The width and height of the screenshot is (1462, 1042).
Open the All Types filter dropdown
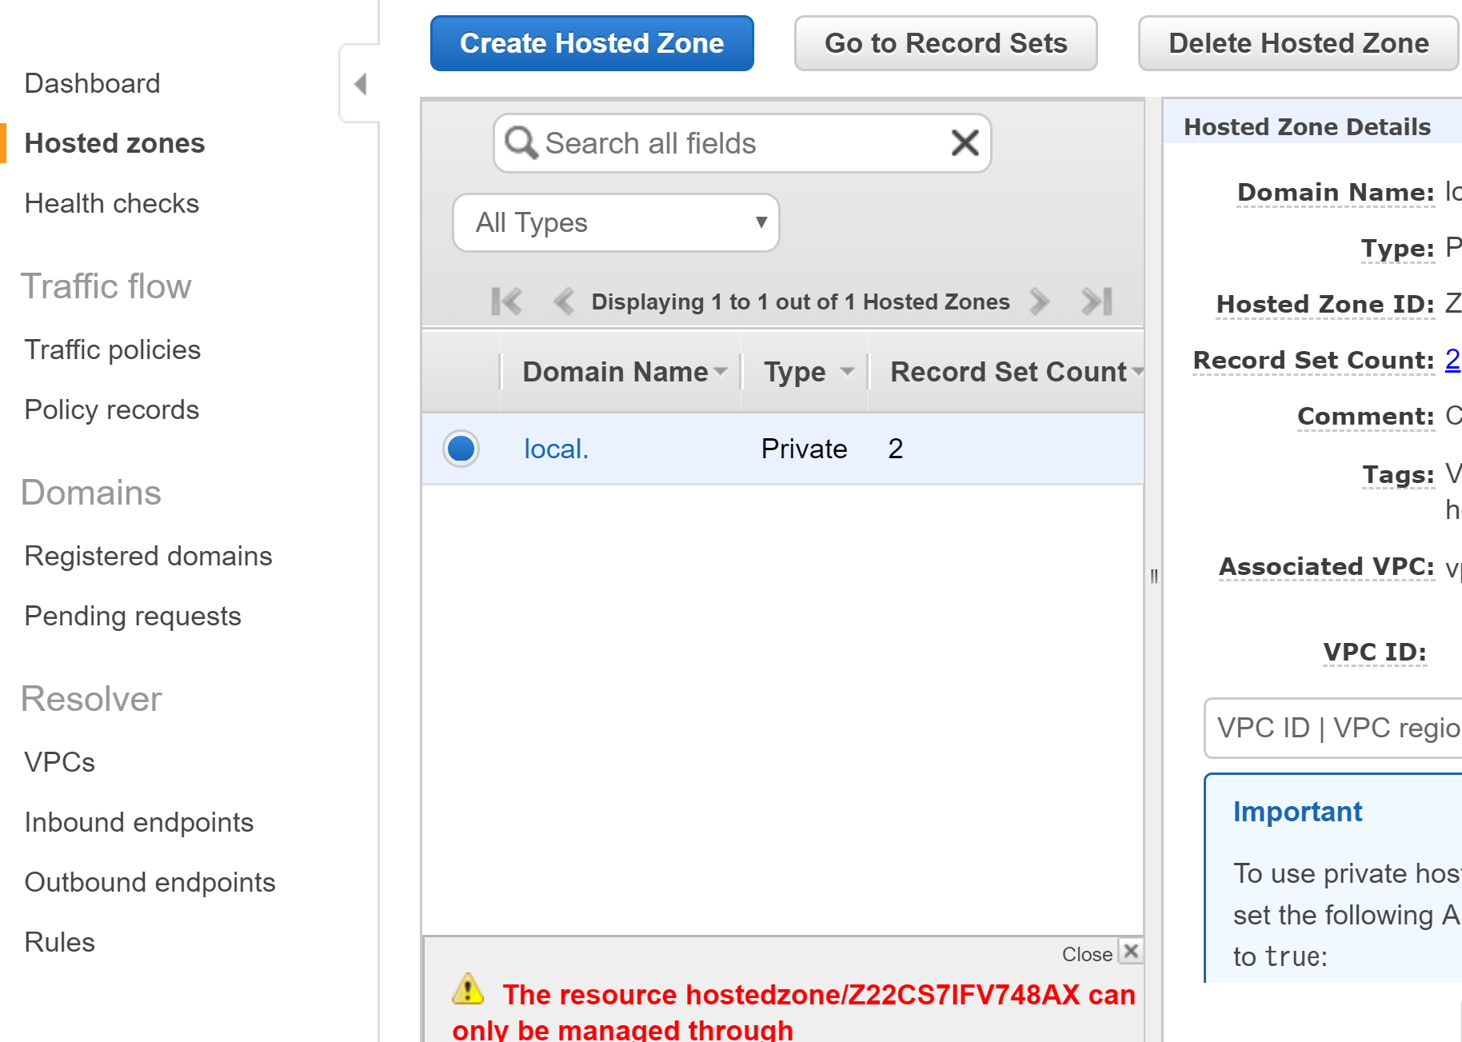616,223
